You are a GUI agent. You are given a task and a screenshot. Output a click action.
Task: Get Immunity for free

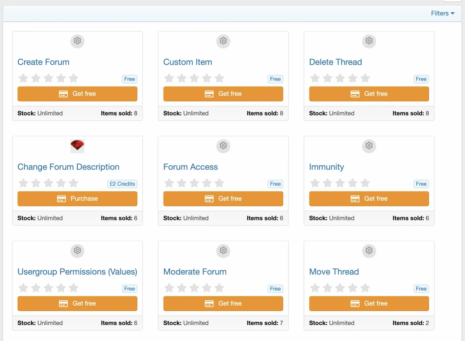click(369, 199)
